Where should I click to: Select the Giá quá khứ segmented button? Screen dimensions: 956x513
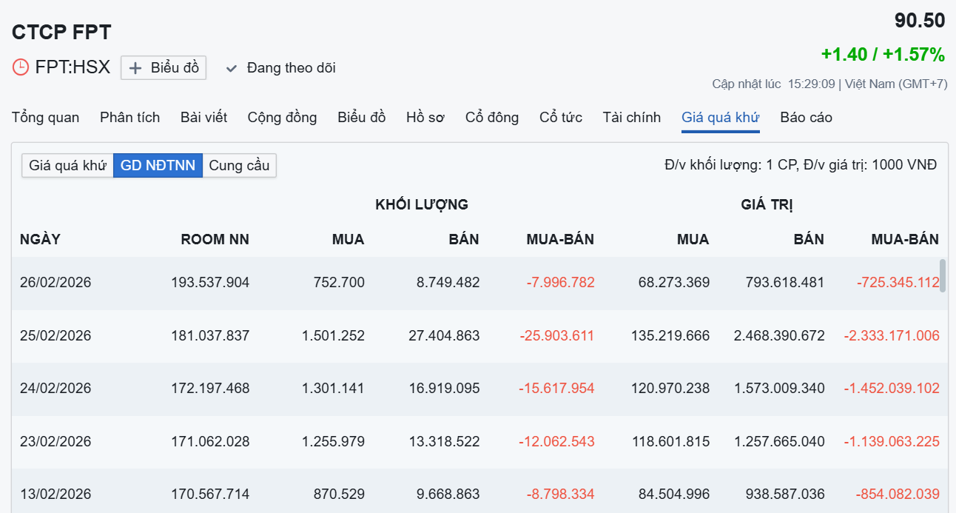click(x=67, y=165)
